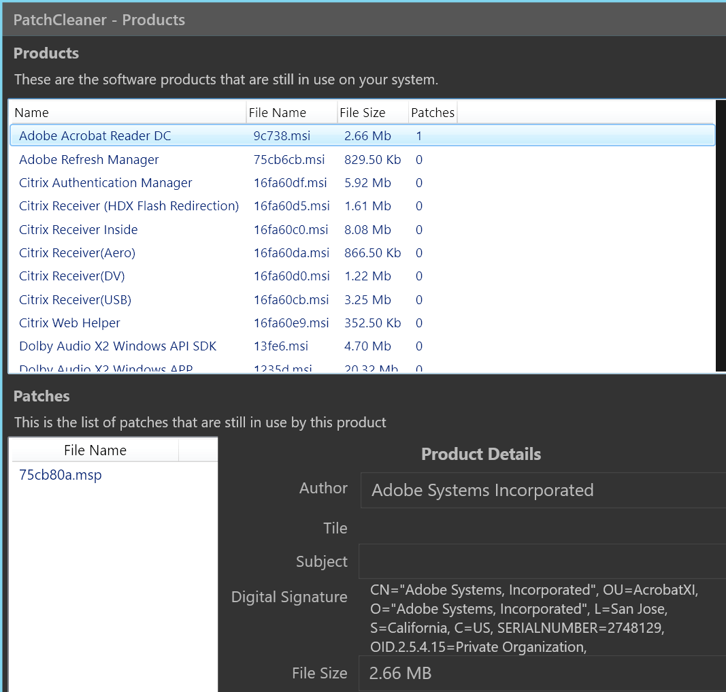Image resolution: width=726 pixels, height=692 pixels.
Task: Click patches count 0 for Adobe Refresh Manager
Action: pos(419,160)
